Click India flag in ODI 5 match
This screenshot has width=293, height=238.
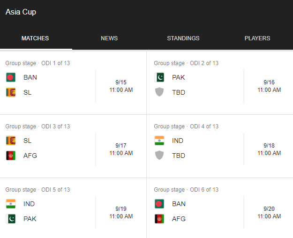[11, 204]
